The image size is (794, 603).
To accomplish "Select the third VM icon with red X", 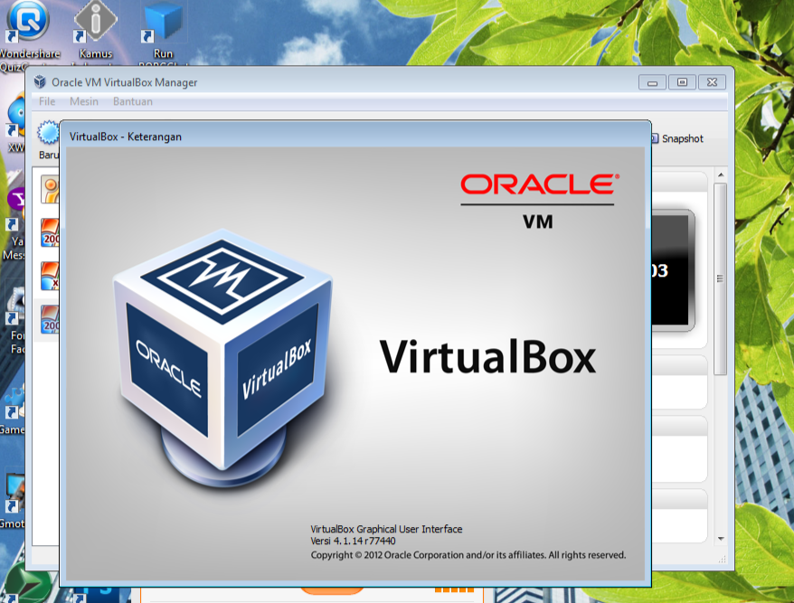I will (x=50, y=276).
